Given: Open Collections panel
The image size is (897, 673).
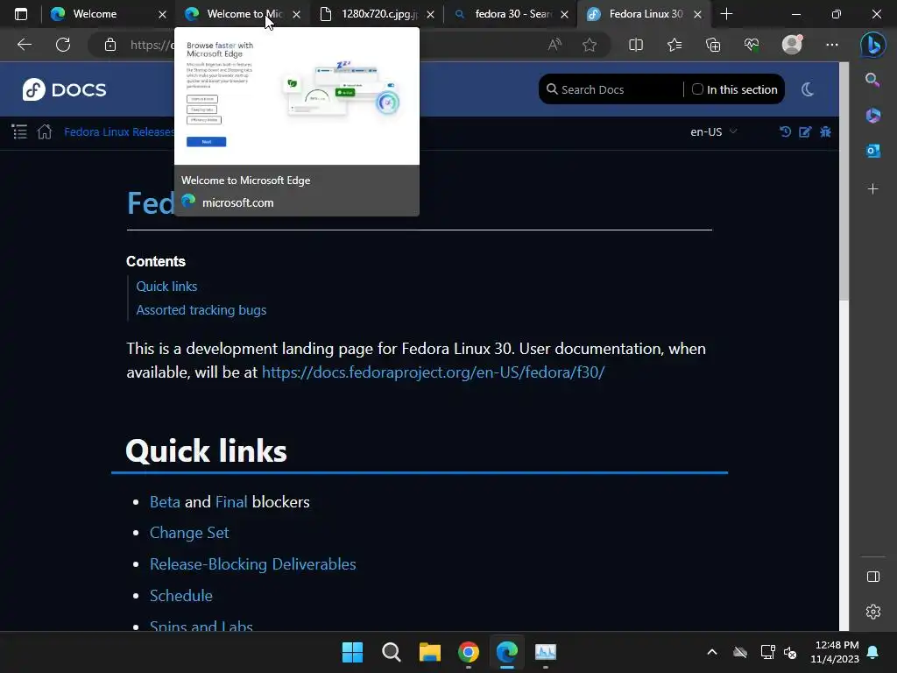Looking at the screenshot, I should pyautogui.click(x=713, y=45).
